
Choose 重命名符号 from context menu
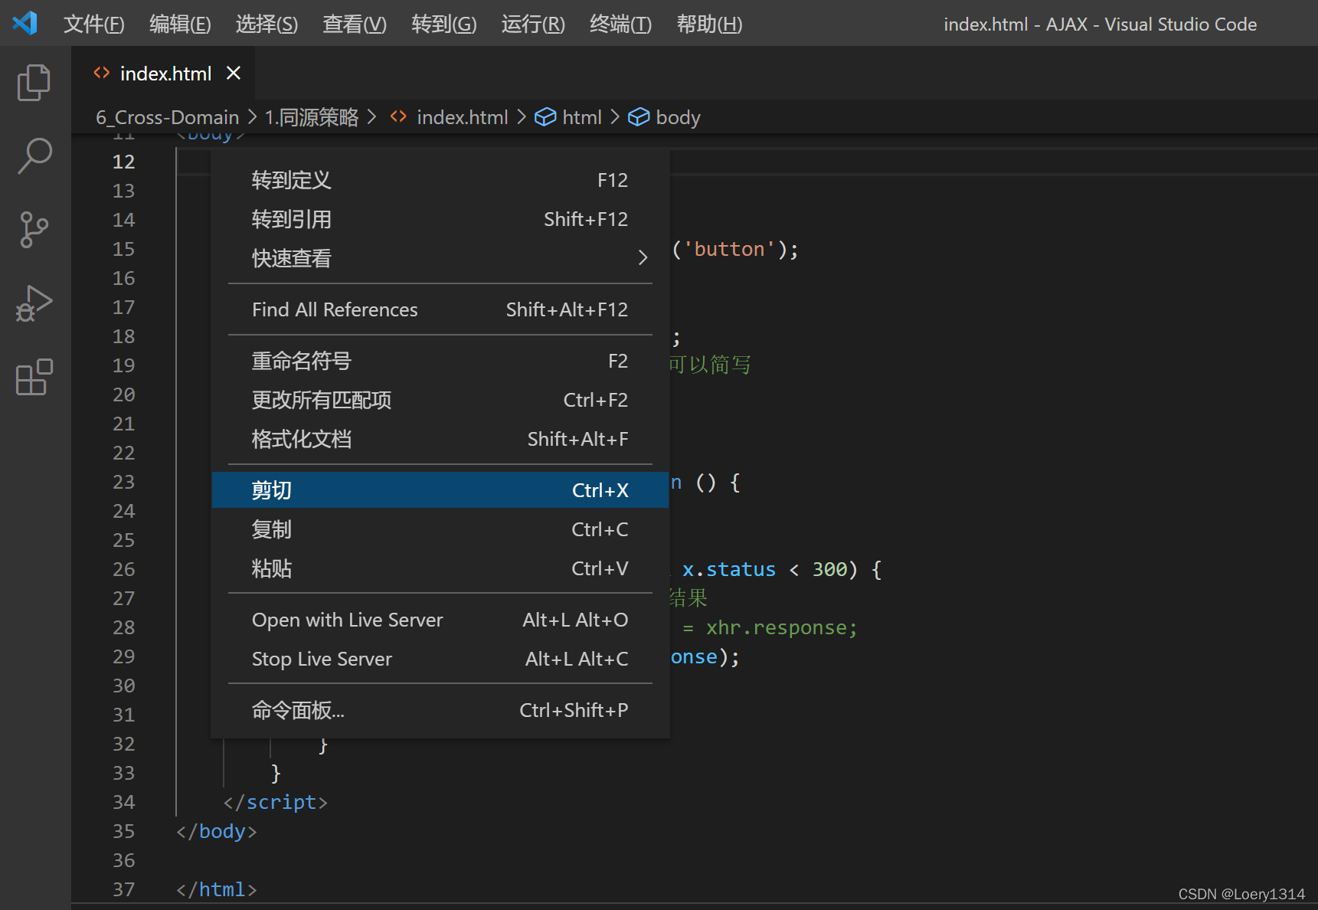click(x=440, y=361)
